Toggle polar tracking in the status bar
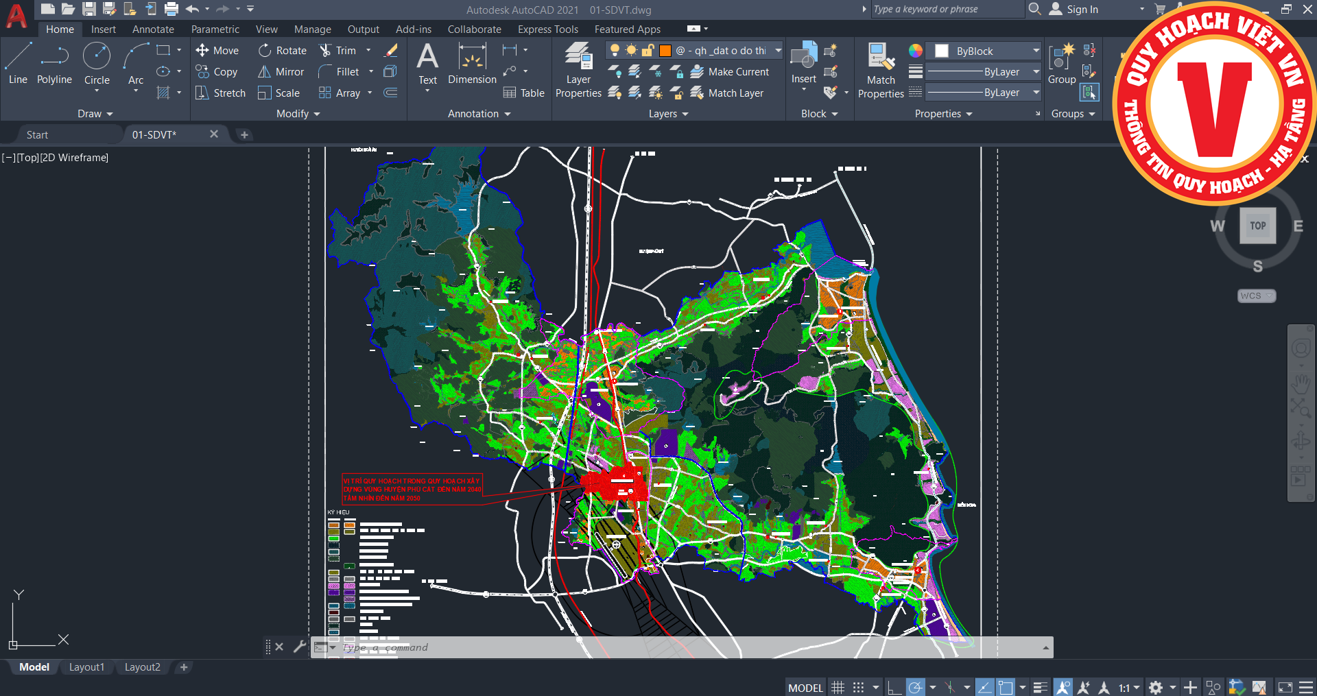This screenshot has width=1317, height=696. (x=915, y=687)
